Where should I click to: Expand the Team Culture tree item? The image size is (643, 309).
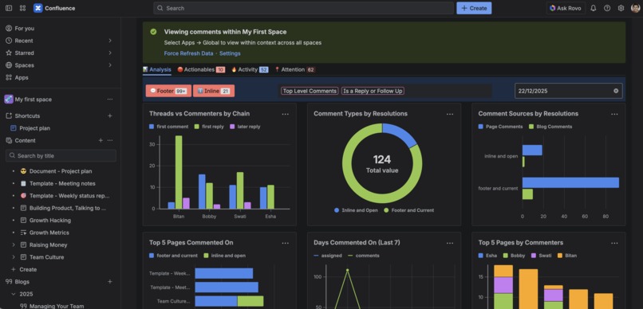coord(13,257)
